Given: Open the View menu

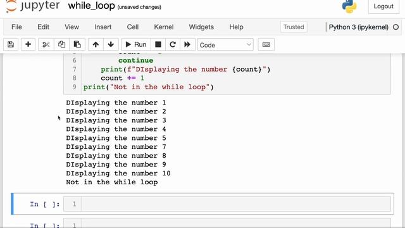Looking at the screenshot, I should 72,27.
